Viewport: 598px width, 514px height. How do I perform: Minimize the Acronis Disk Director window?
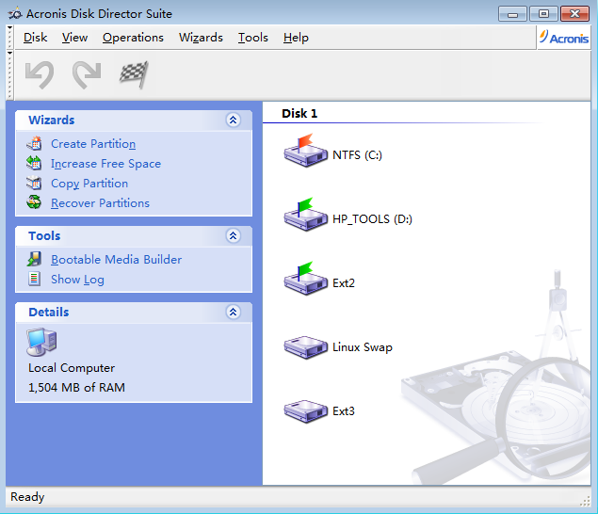pos(512,14)
